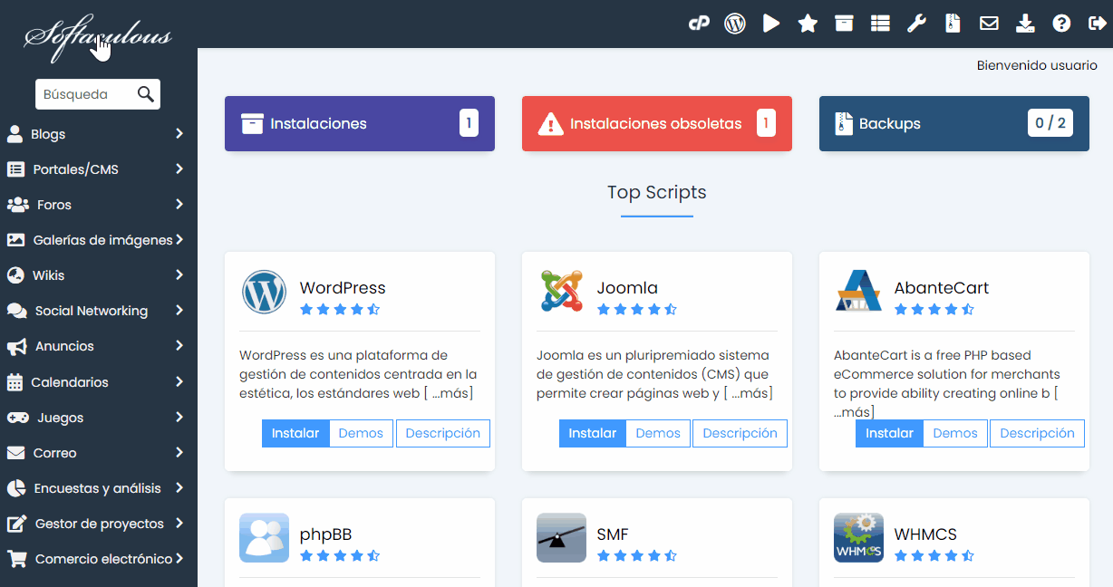Open WordPress Descripción

(x=443, y=433)
